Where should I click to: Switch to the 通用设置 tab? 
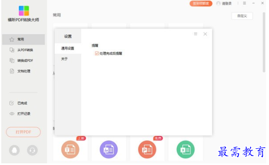(68, 49)
